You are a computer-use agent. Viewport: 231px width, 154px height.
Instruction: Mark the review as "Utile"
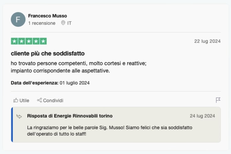[x=24, y=101]
